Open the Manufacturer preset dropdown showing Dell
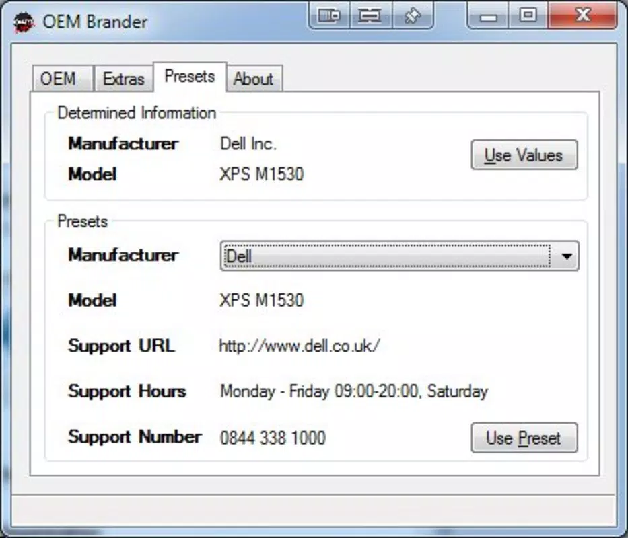The height and width of the screenshot is (538, 628). tap(399, 256)
